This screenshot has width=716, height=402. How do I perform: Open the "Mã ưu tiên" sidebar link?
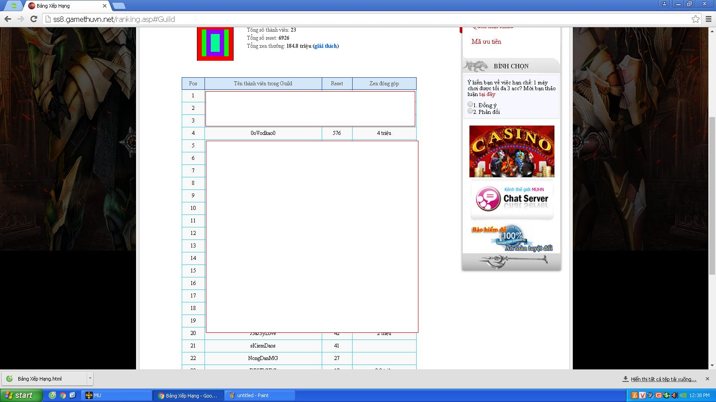pos(486,42)
